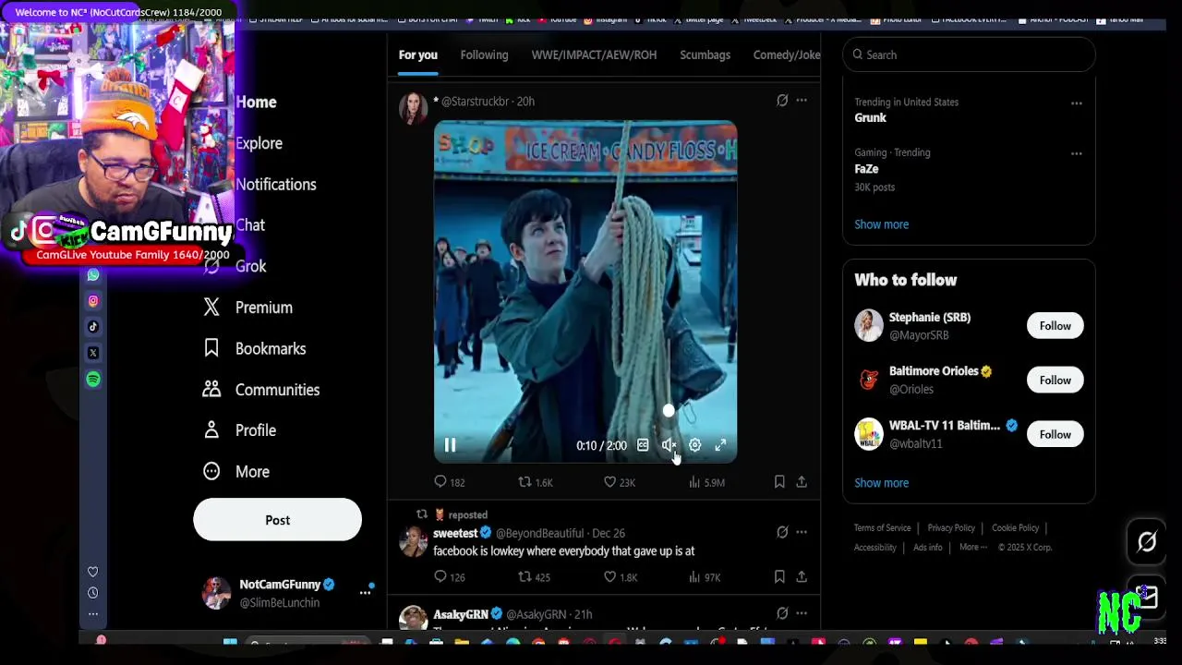Open options for Grunk trend
The width and height of the screenshot is (1182, 665).
1076,103
